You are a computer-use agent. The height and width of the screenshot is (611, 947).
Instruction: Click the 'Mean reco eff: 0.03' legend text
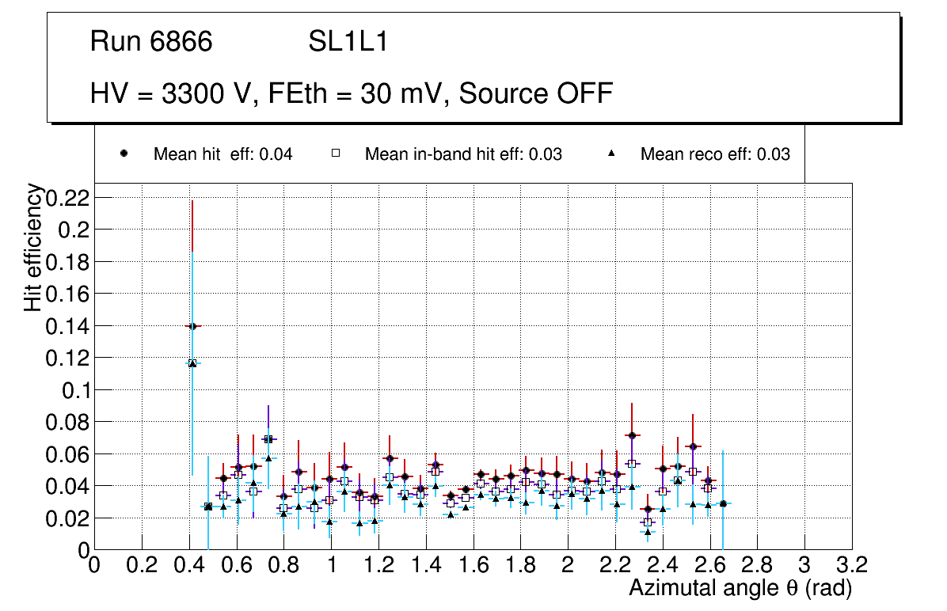714,154
